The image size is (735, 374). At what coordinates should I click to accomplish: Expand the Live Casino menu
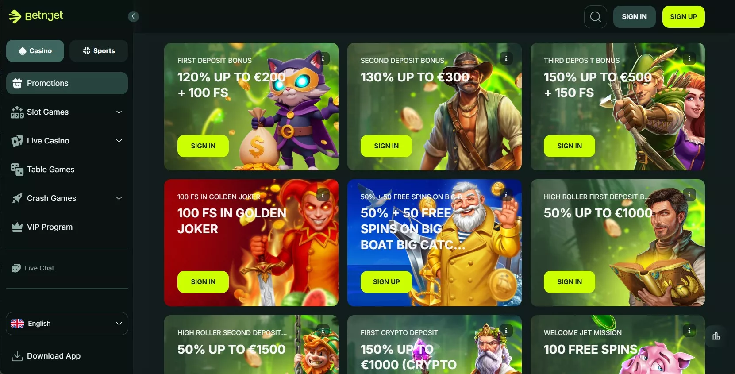[67, 141]
